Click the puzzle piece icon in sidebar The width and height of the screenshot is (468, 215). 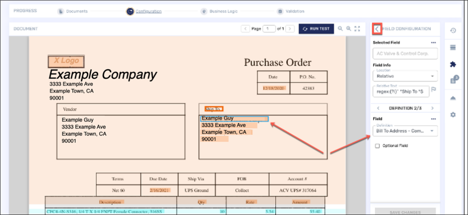[x=453, y=64]
